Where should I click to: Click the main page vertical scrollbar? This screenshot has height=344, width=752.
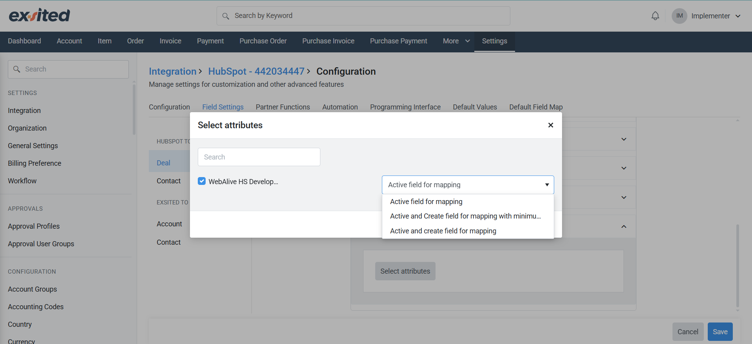(738, 266)
